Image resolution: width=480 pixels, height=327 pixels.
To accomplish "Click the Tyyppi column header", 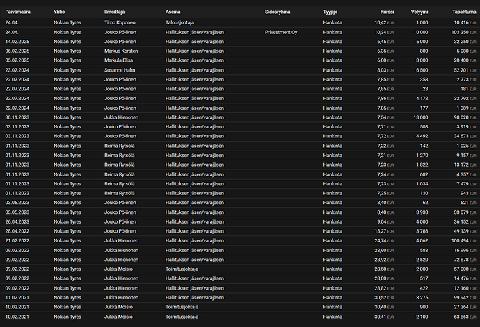I will point(330,12).
